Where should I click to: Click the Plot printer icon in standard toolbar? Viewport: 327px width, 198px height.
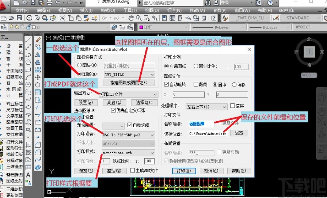(29, 18)
